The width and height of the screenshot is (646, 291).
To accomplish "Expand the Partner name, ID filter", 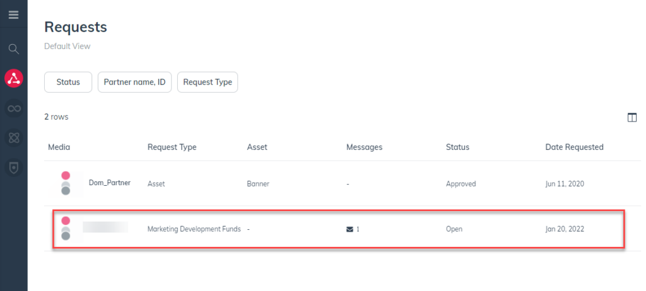I will click(x=134, y=82).
